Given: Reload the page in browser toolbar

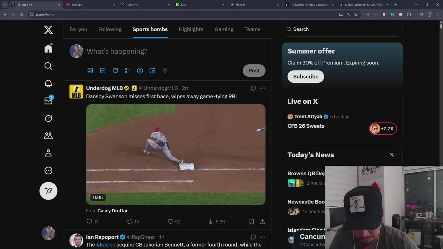Looking at the screenshot, I should 22,15.
